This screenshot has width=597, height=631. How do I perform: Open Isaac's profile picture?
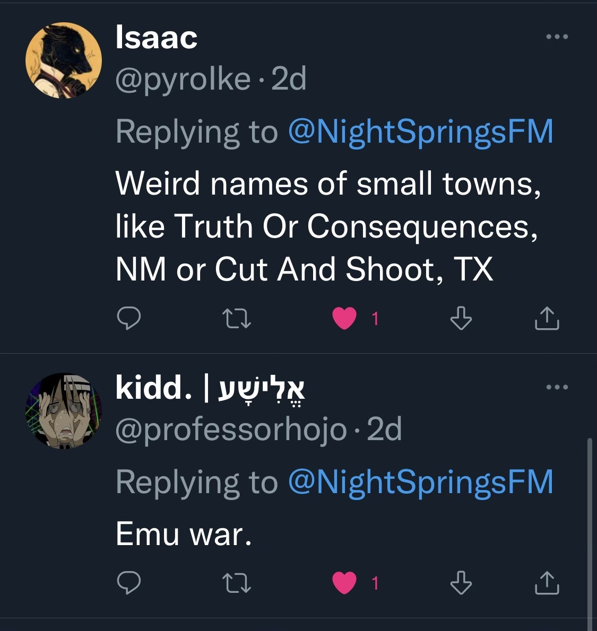pos(64,60)
